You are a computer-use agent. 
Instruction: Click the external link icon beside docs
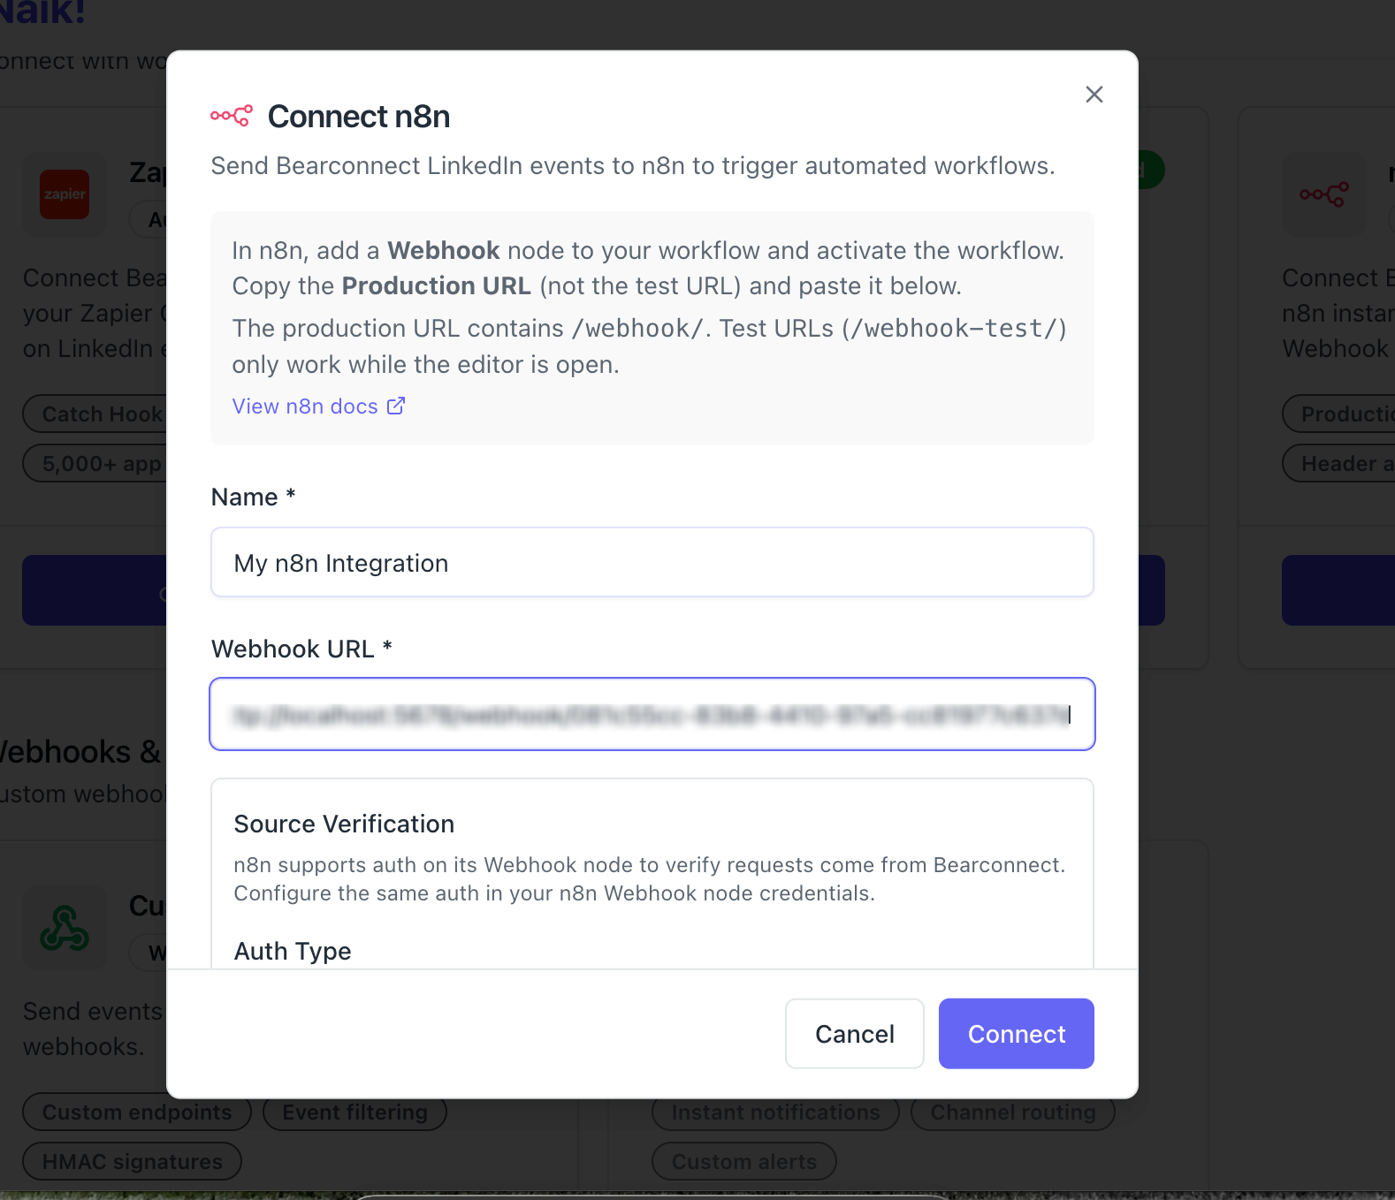(x=396, y=406)
